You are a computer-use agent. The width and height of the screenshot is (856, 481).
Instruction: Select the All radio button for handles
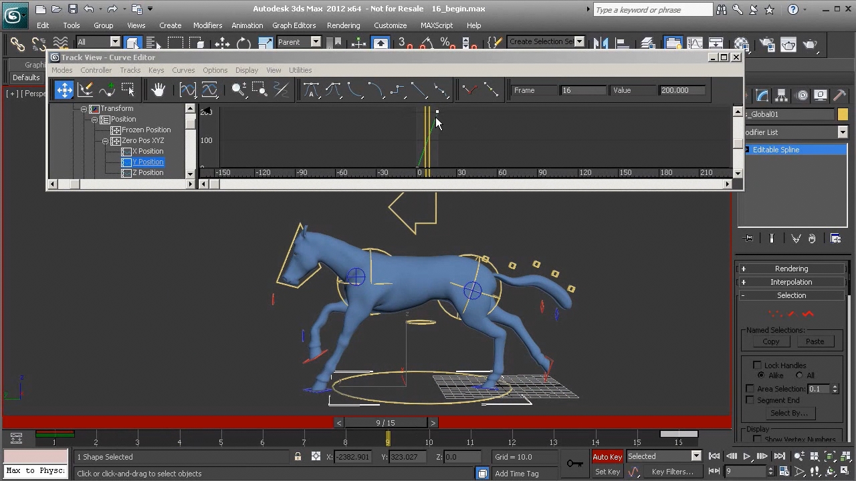pyautogui.click(x=799, y=375)
